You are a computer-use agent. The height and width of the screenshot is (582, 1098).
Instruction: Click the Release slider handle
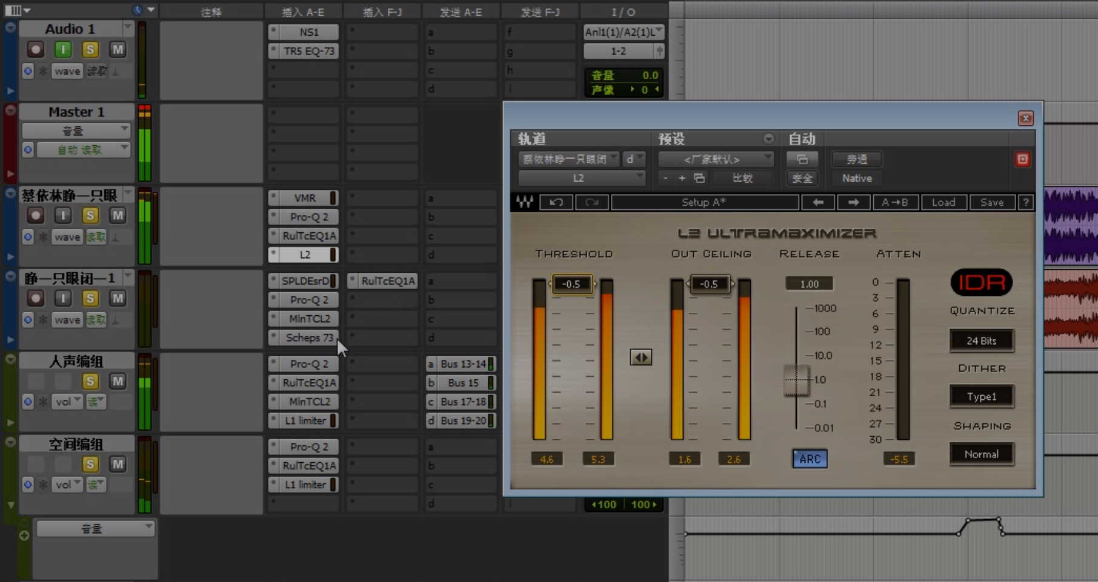(x=796, y=380)
